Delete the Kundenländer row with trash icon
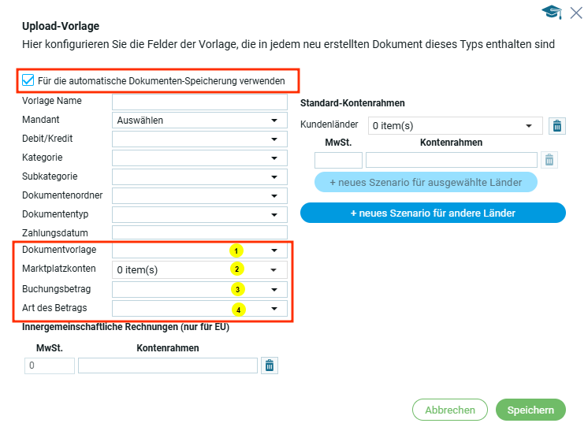 (x=557, y=125)
